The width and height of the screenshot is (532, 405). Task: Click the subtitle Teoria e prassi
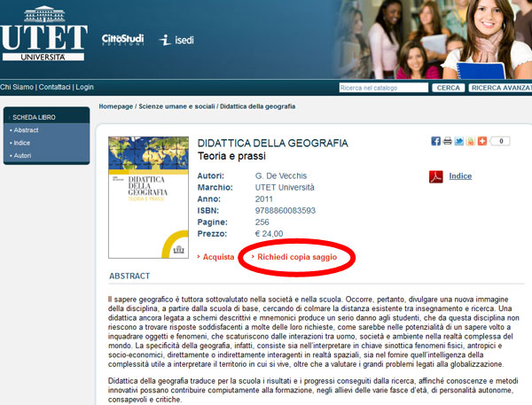point(231,156)
